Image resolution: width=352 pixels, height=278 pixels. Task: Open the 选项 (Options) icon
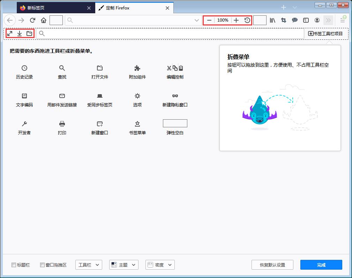click(x=137, y=96)
